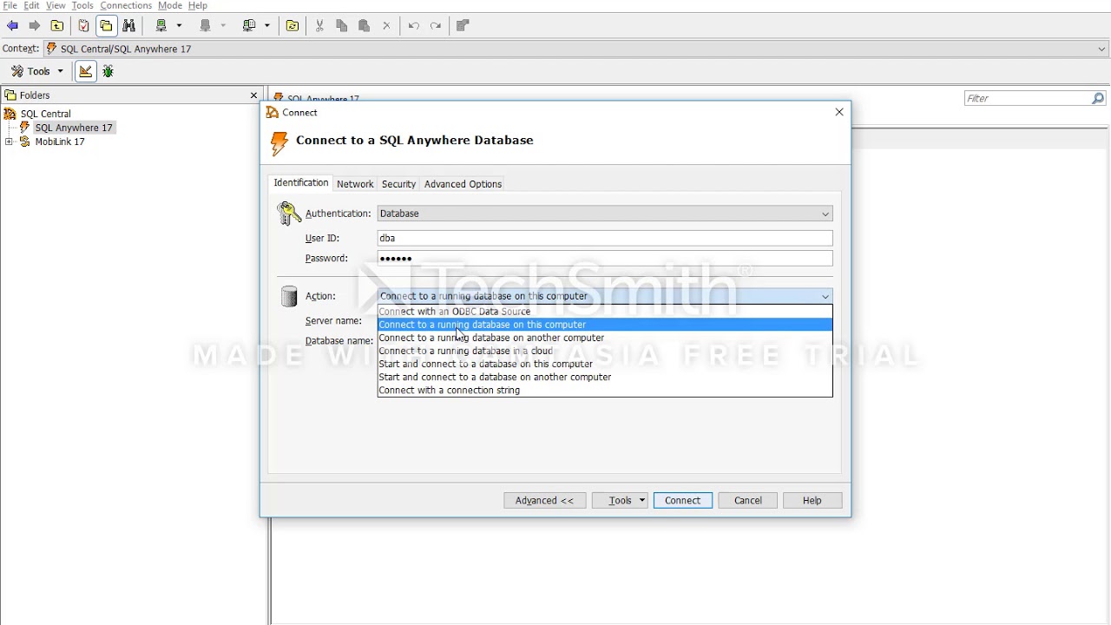Select SQL Central root tree item
1111x625 pixels.
click(x=45, y=114)
